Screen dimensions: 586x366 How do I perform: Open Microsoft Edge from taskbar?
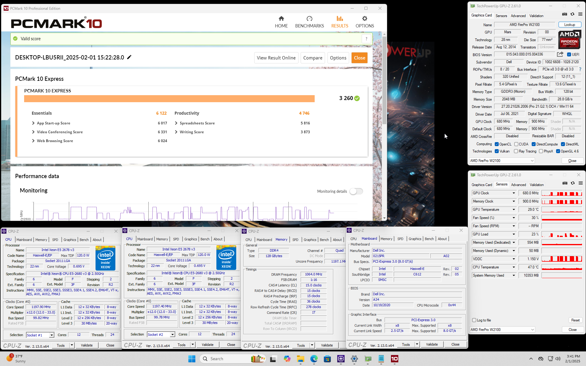tap(314, 359)
